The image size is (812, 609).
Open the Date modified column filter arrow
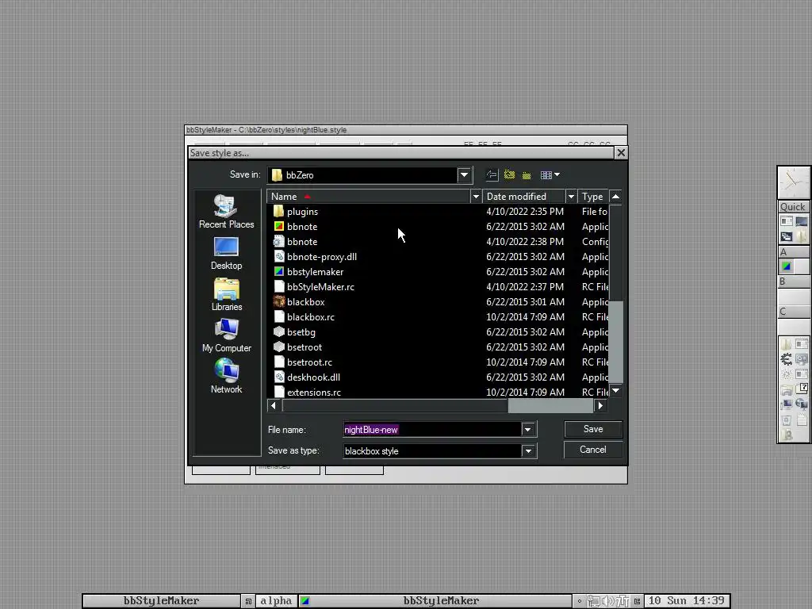tap(571, 197)
